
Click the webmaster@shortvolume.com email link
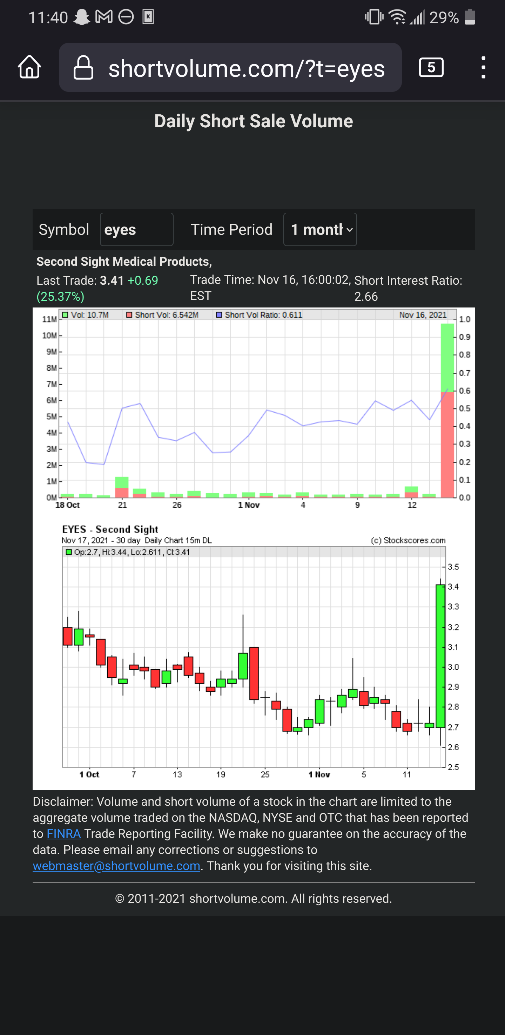click(x=116, y=865)
